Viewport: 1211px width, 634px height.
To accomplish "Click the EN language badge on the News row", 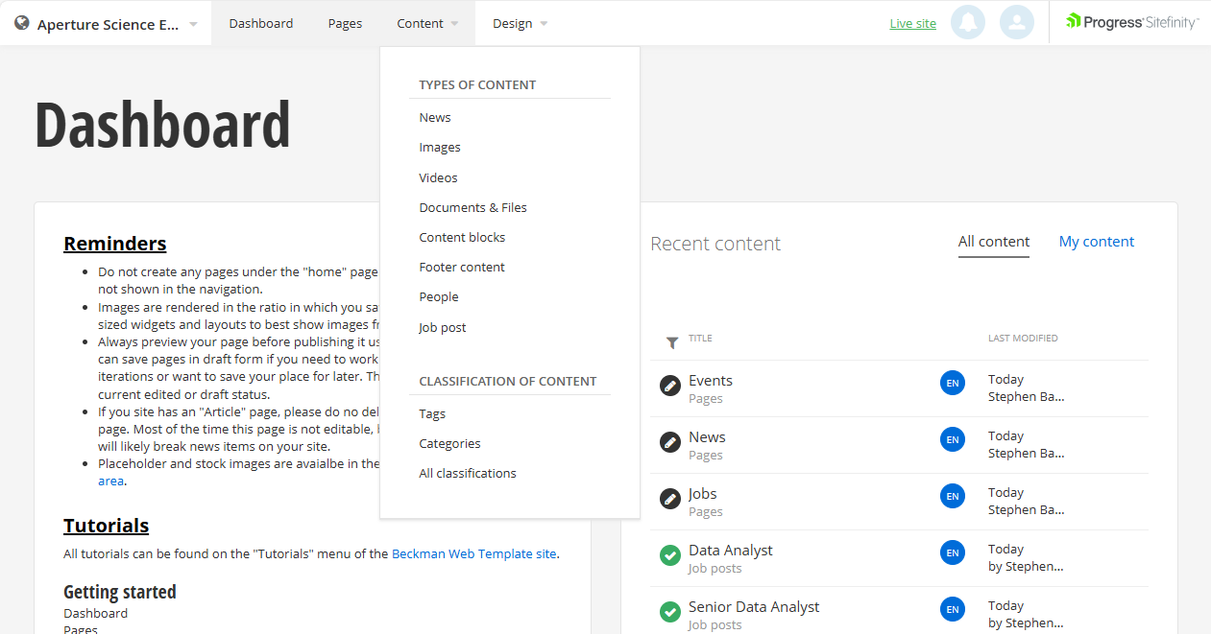I will click(x=952, y=439).
